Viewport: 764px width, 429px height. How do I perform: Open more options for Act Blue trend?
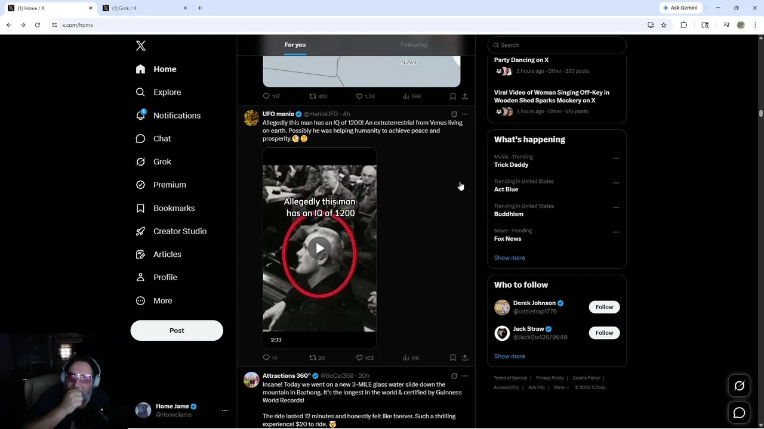click(x=616, y=183)
